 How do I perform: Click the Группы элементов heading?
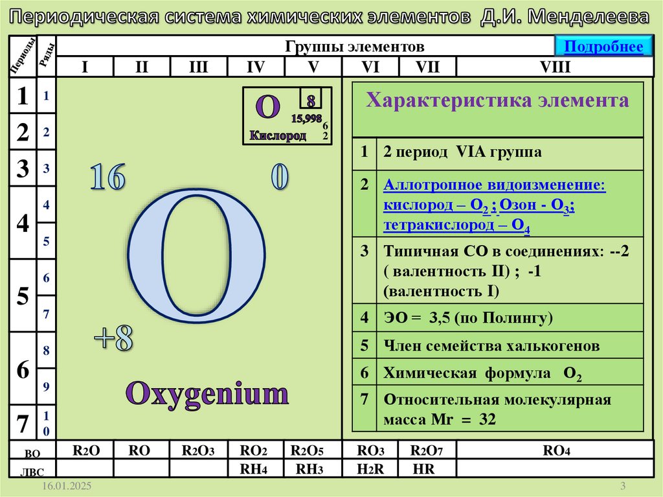[354, 46]
